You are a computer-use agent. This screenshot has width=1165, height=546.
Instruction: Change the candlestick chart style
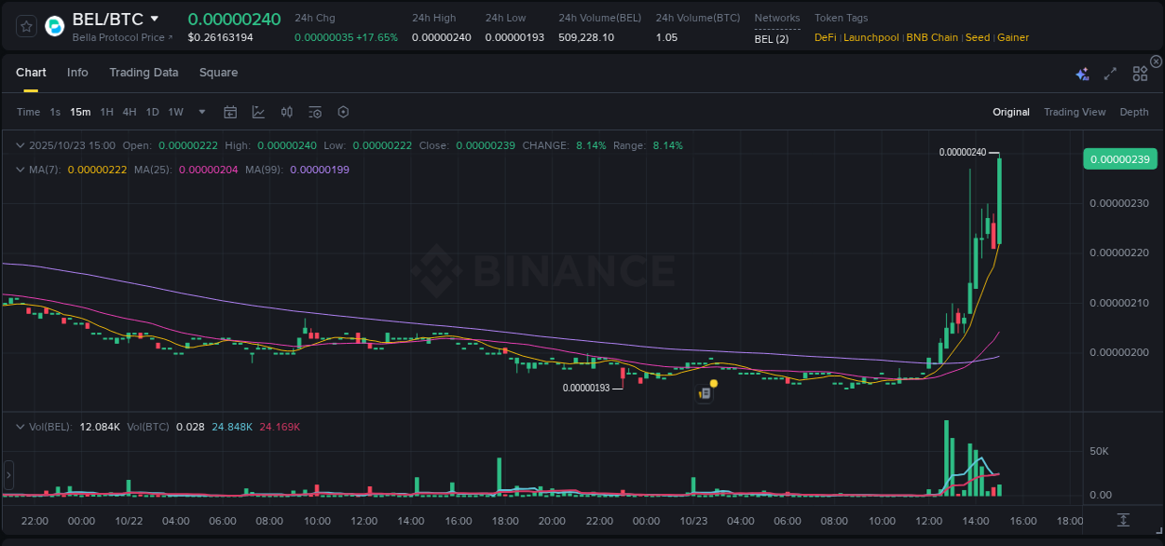(x=286, y=112)
